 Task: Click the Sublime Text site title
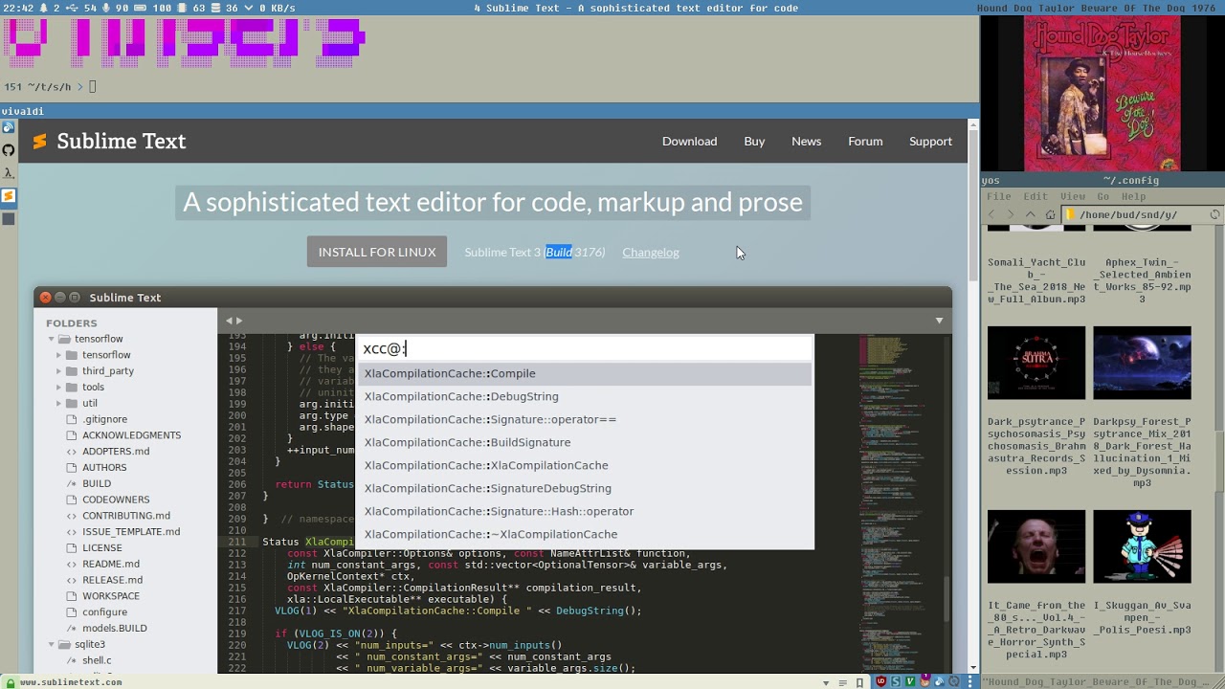[x=122, y=142]
